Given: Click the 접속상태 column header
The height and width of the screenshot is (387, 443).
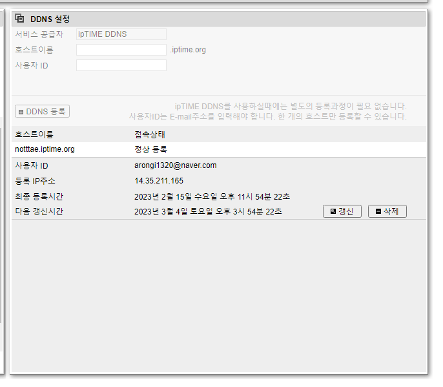Looking at the screenshot, I should click(x=150, y=134).
